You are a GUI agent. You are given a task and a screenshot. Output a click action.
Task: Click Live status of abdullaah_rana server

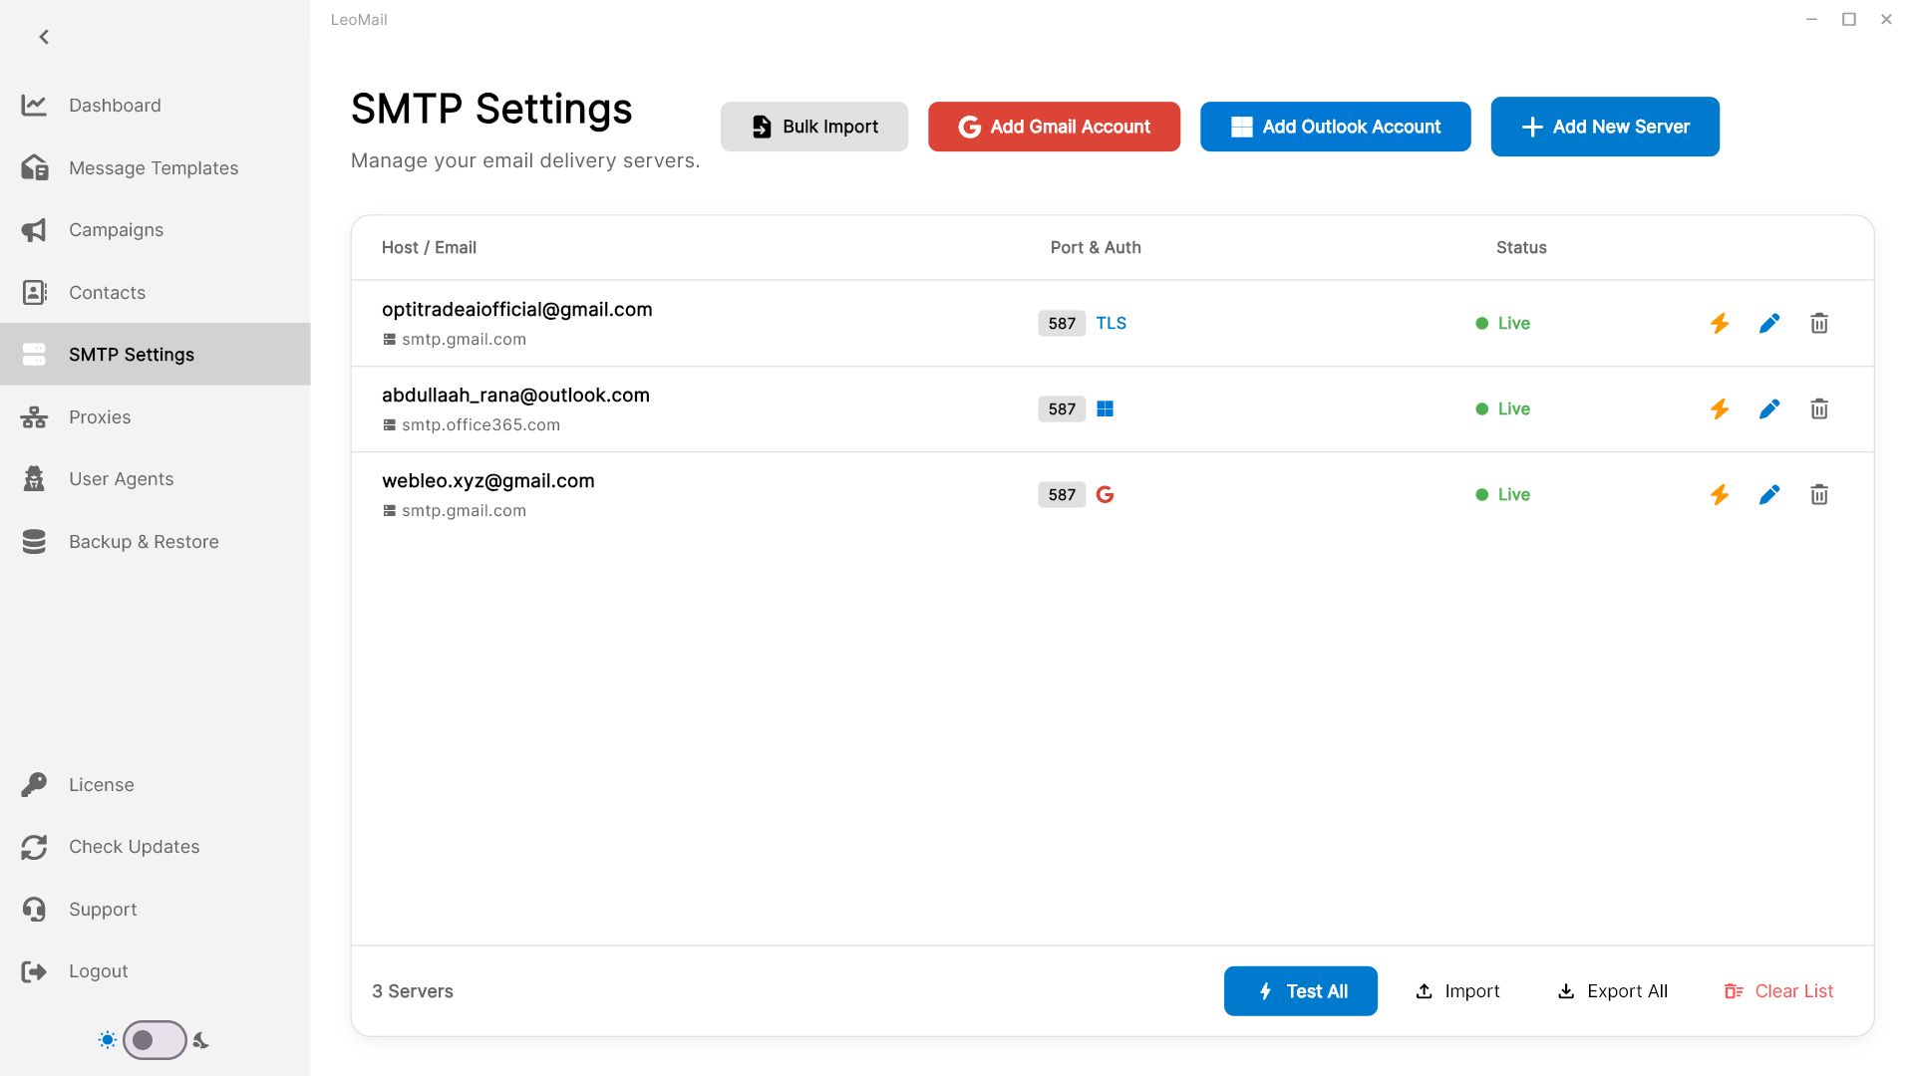pyautogui.click(x=1503, y=408)
